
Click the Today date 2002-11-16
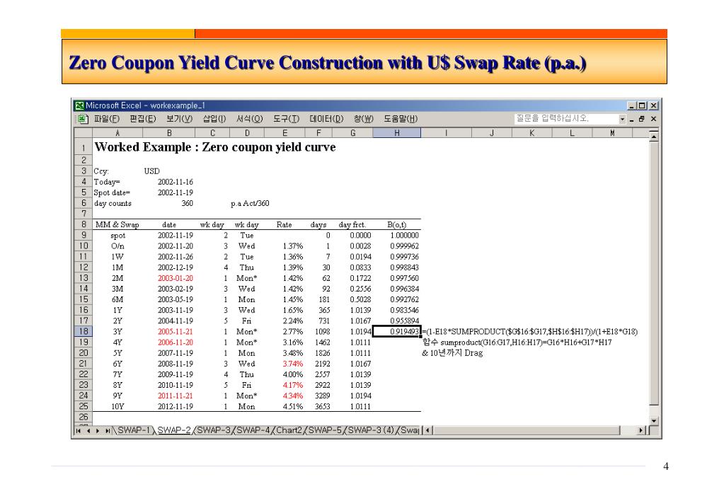[175, 182]
